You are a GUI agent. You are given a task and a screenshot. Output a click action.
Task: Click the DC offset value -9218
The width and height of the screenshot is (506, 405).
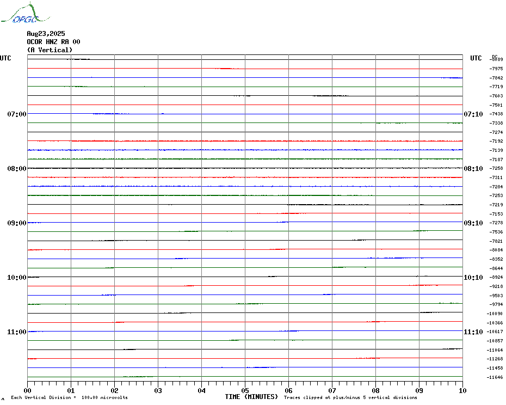496,286
